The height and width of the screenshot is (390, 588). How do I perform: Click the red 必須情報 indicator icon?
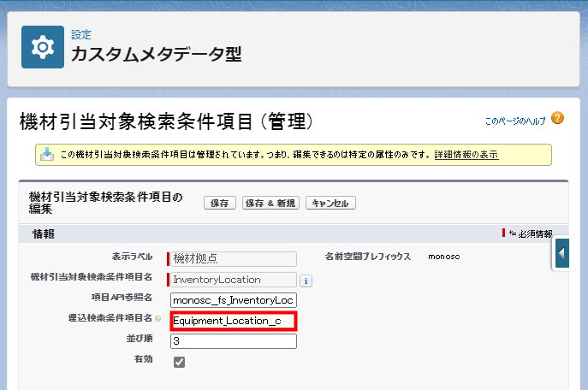[x=505, y=233]
